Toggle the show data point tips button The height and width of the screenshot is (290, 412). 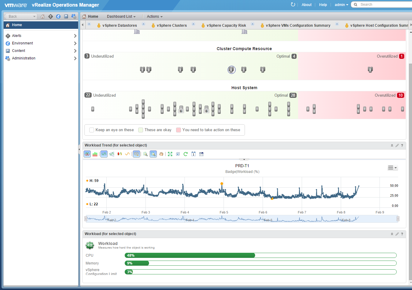point(136,154)
